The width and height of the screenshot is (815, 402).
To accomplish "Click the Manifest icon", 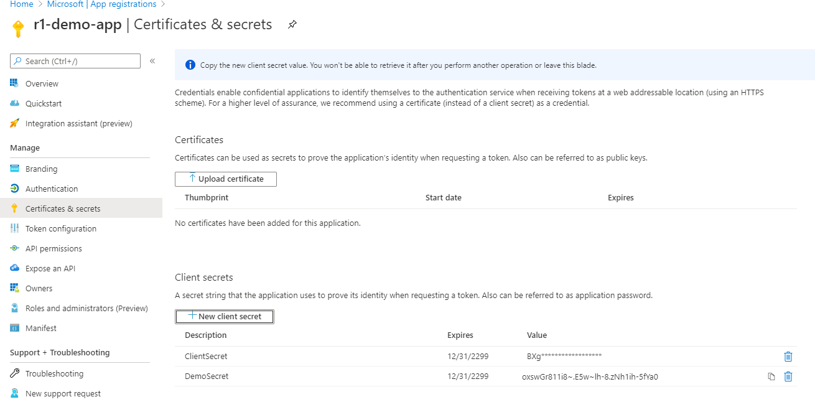I will [x=14, y=328].
